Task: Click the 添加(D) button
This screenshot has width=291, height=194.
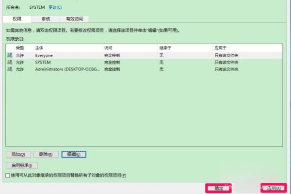Action: pyautogui.click(x=18, y=154)
